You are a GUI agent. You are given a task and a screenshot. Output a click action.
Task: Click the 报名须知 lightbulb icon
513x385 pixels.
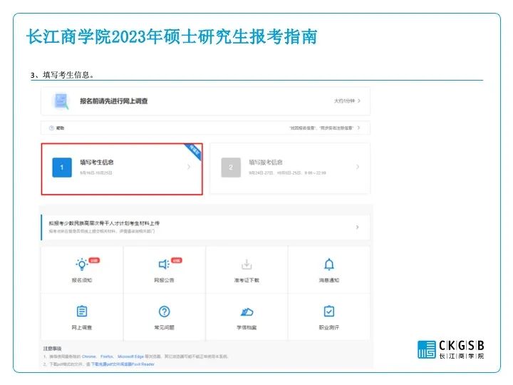click(82, 265)
